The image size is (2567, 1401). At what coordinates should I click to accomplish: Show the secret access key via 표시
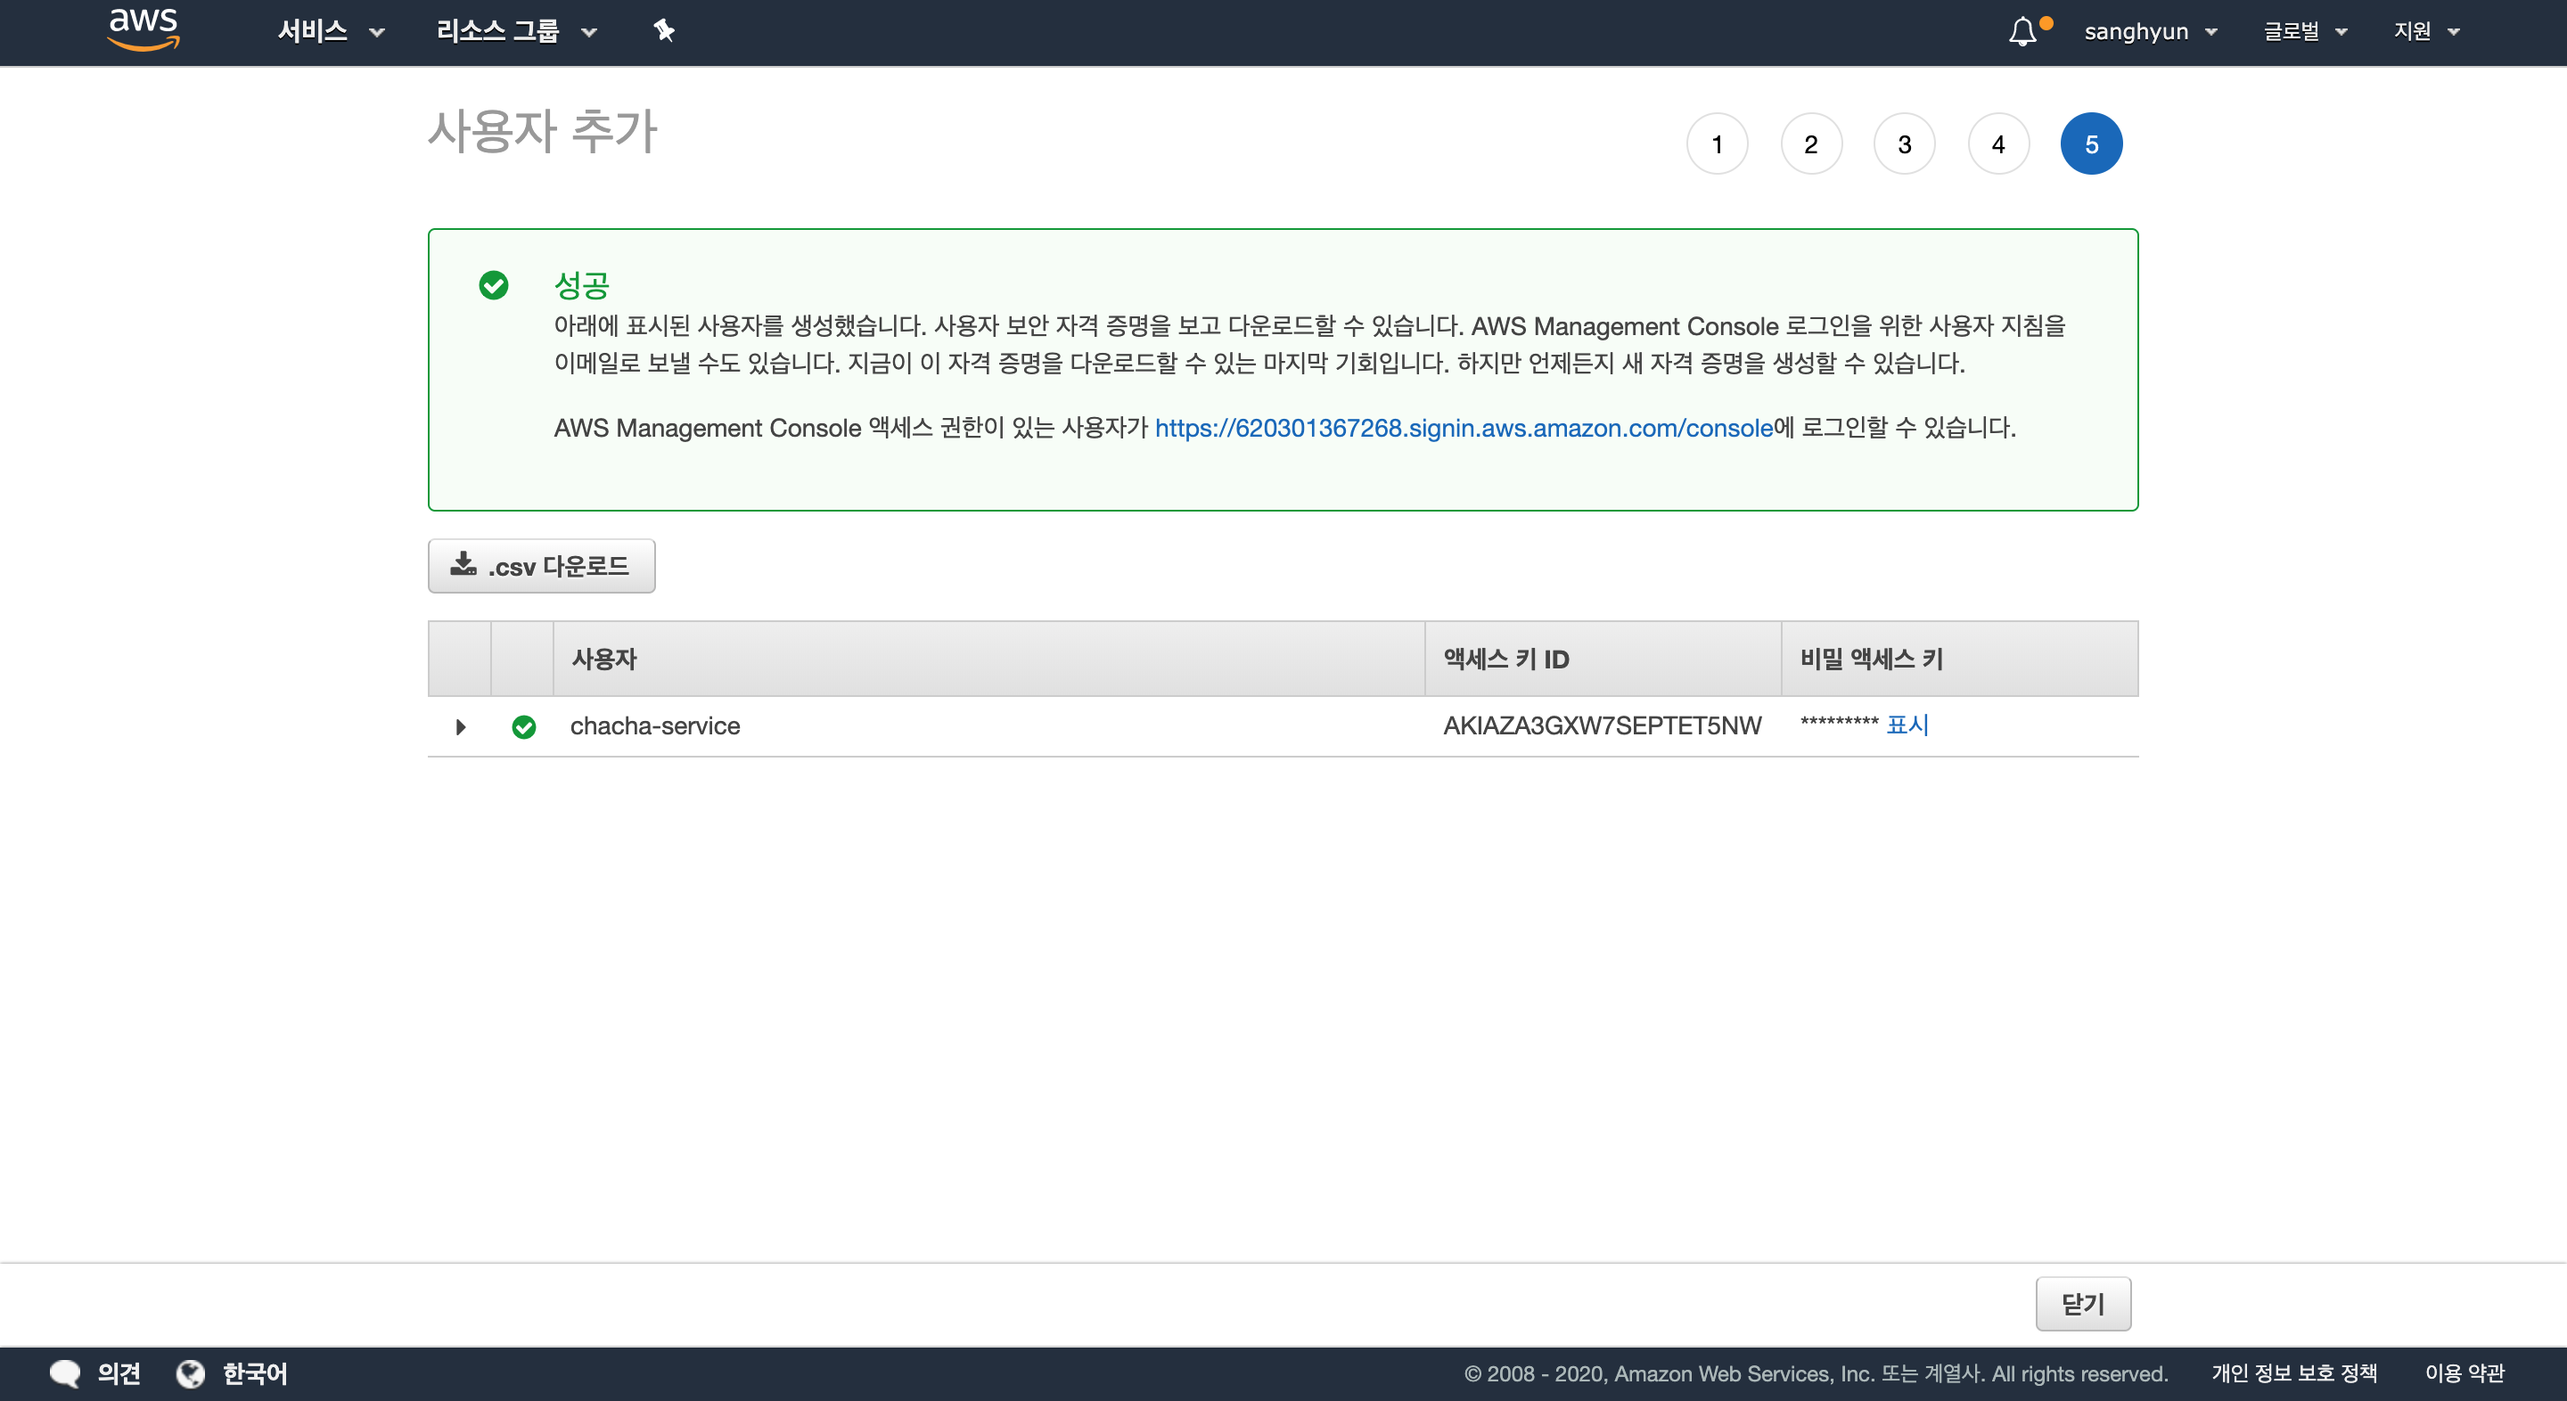1907,725
